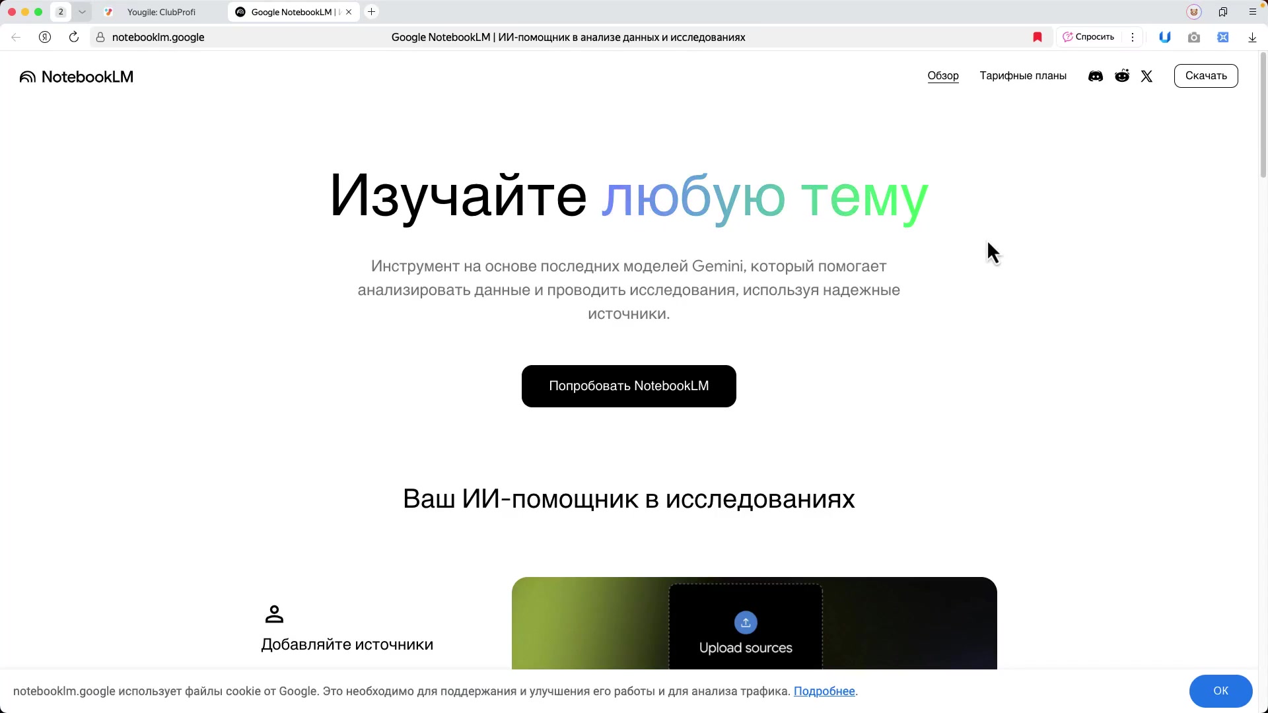1268x713 pixels.
Task: Reload the page with refresh icon
Action: (x=74, y=38)
